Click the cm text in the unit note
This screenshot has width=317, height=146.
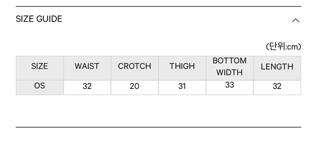(x=293, y=47)
